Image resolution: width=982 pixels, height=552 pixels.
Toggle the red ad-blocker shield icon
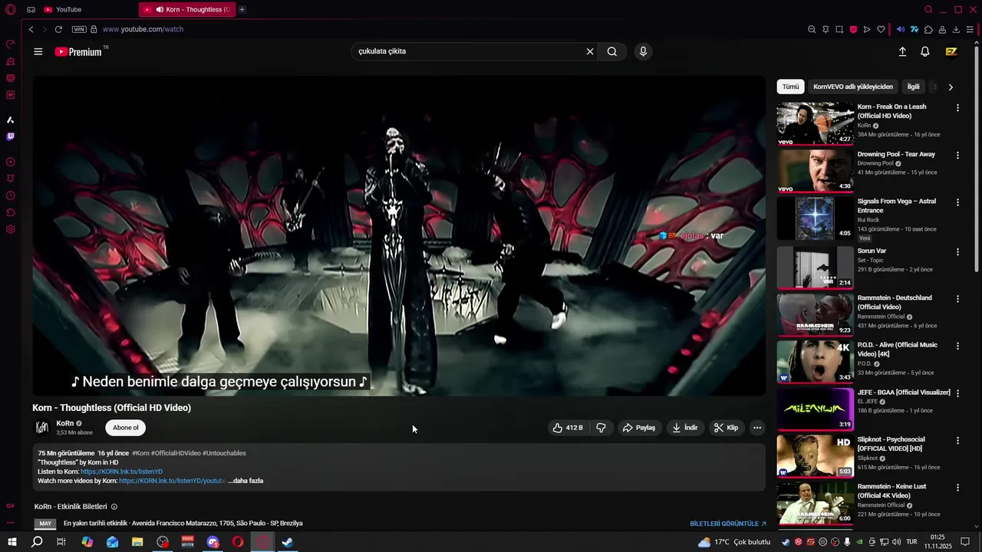pos(853,29)
